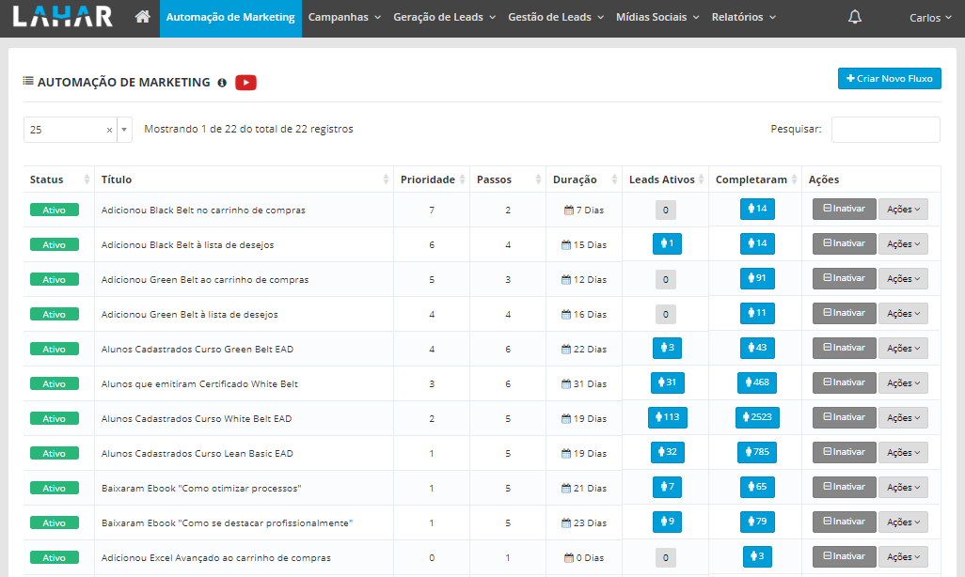This screenshot has width=965, height=577.
Task: Open Campanhas menu
Action: pos(344,17)
